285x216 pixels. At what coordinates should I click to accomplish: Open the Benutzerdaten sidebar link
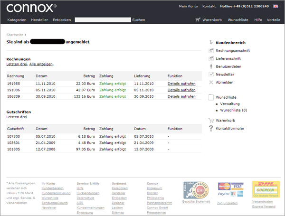(228, 66)
